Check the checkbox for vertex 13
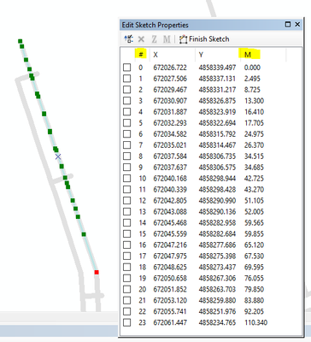Viewport: 311px width, 342px height. click(127, 212)
